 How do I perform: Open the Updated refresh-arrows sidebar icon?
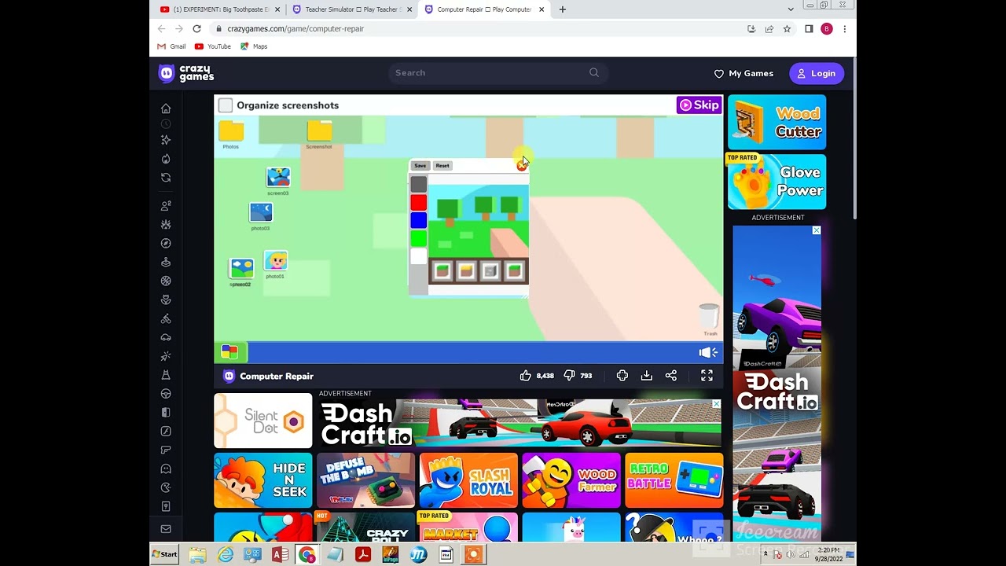coord(166,178)
